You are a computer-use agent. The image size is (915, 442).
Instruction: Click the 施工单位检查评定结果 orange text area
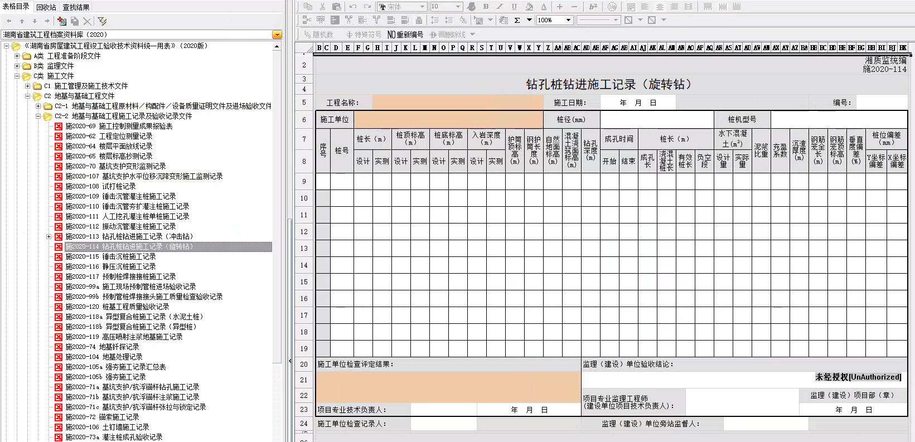(448, 387)
